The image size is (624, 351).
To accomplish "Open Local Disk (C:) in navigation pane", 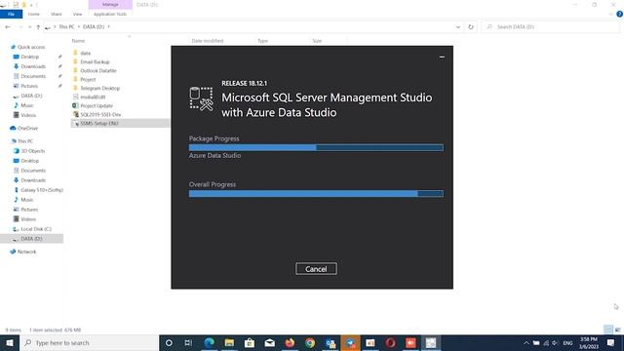I will coord(36,229).
